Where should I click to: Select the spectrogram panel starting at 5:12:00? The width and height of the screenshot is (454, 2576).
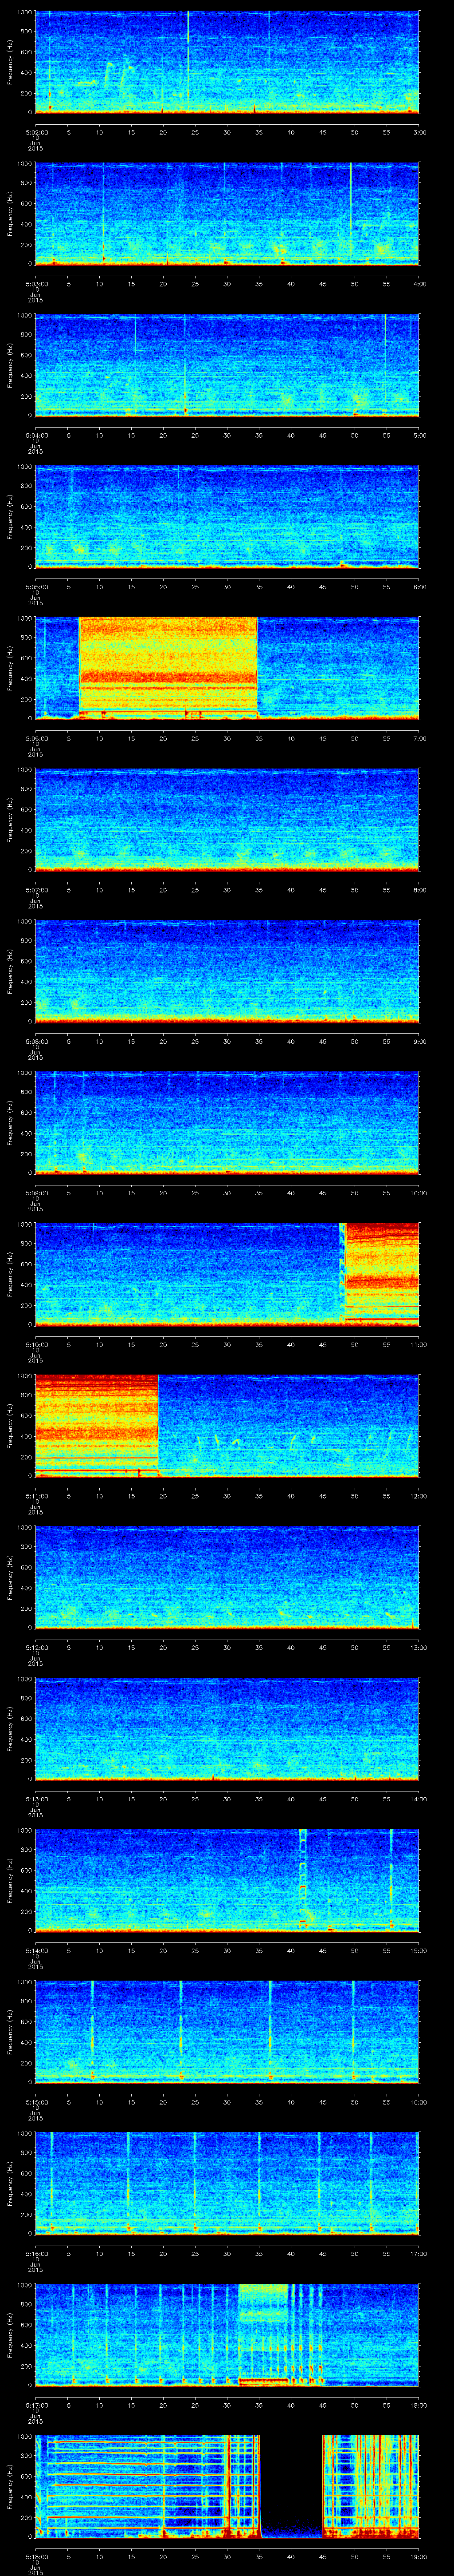(227, 1576)
